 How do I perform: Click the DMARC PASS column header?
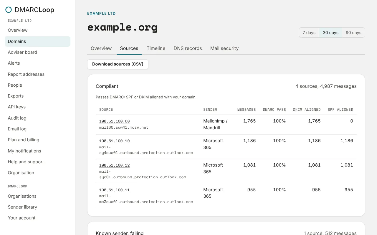pyautogui.click(x=275, y=110)
